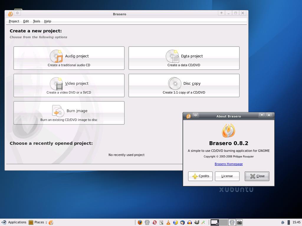This screenshot has width=302, height=226.
Task: Open the Applications menu in the panel
Action: point(14,222)
